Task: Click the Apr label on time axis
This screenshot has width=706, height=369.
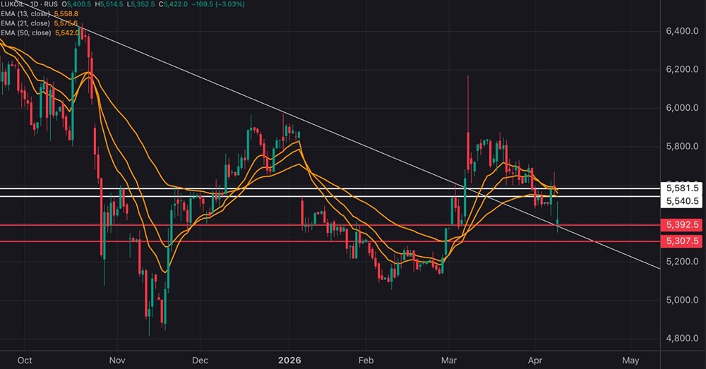Action: [x=535, y=361]
